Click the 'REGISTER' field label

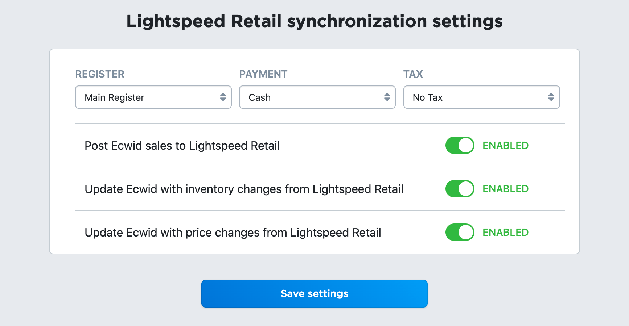tap(100, 74)
